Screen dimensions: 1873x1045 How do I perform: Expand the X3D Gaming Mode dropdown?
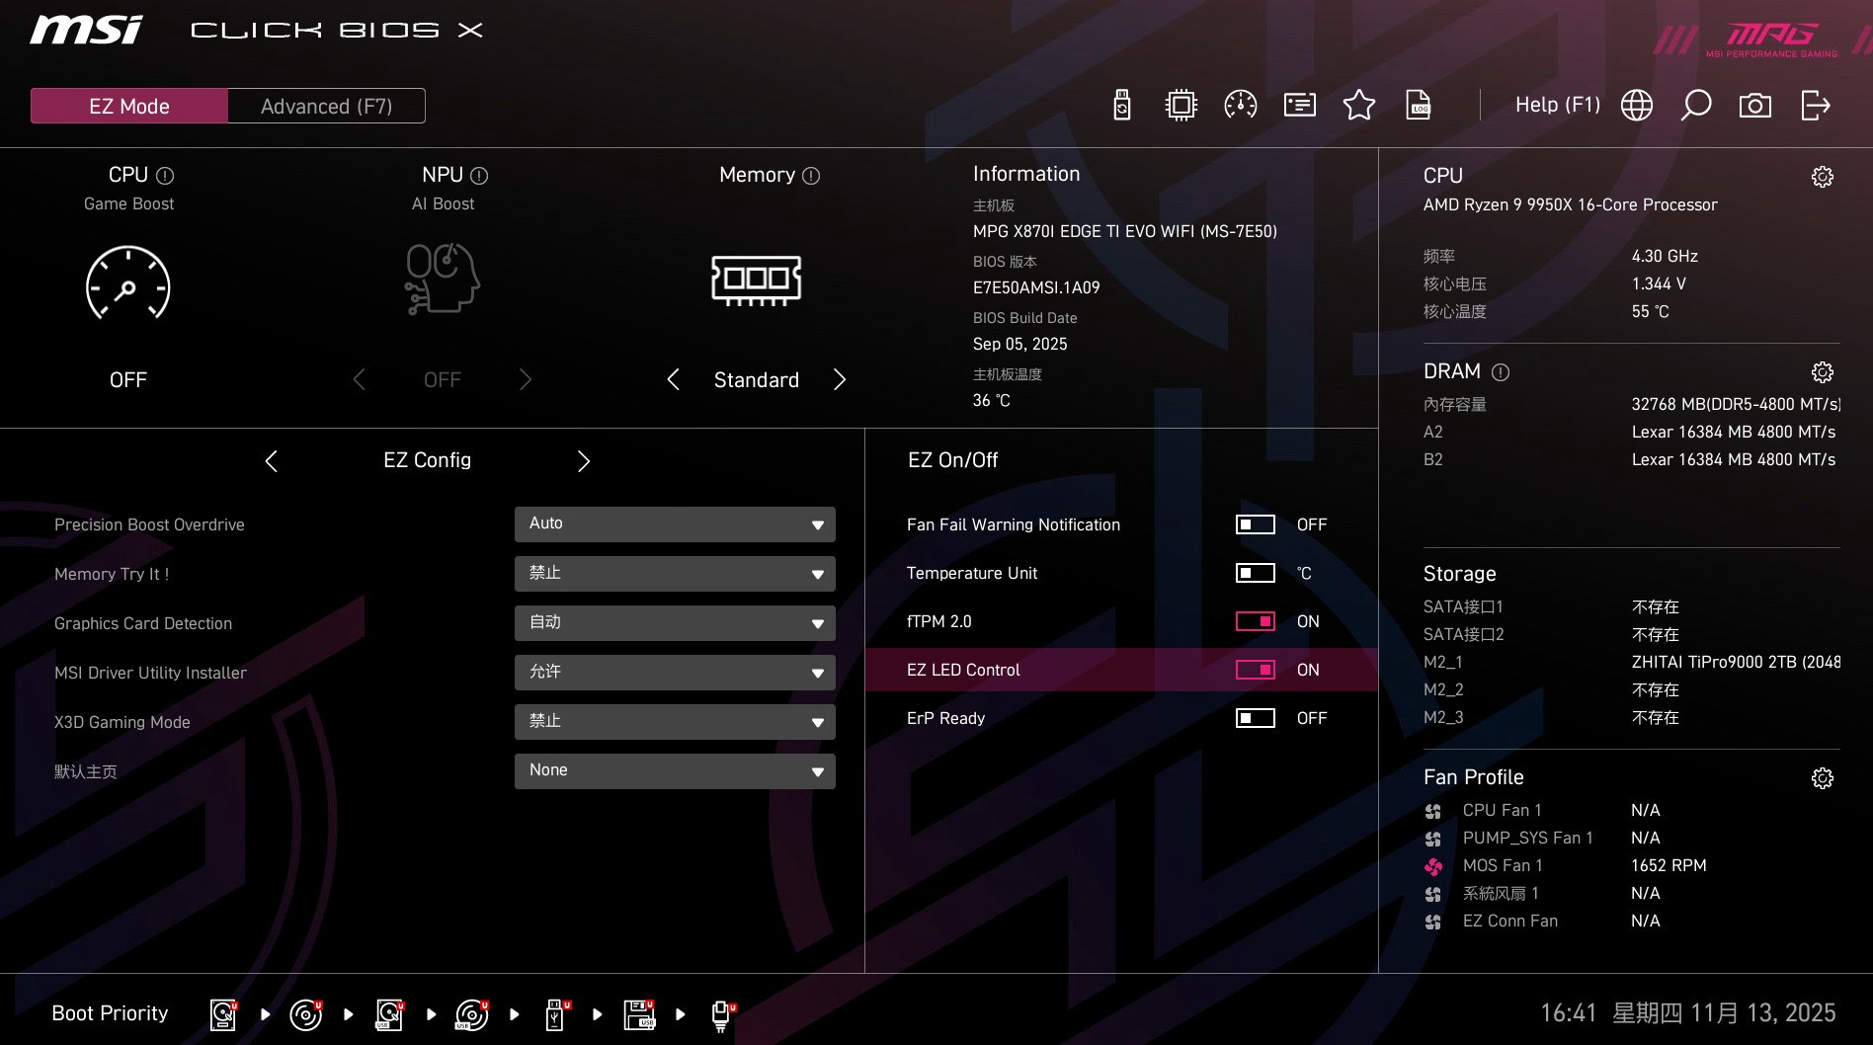[675, 721]
